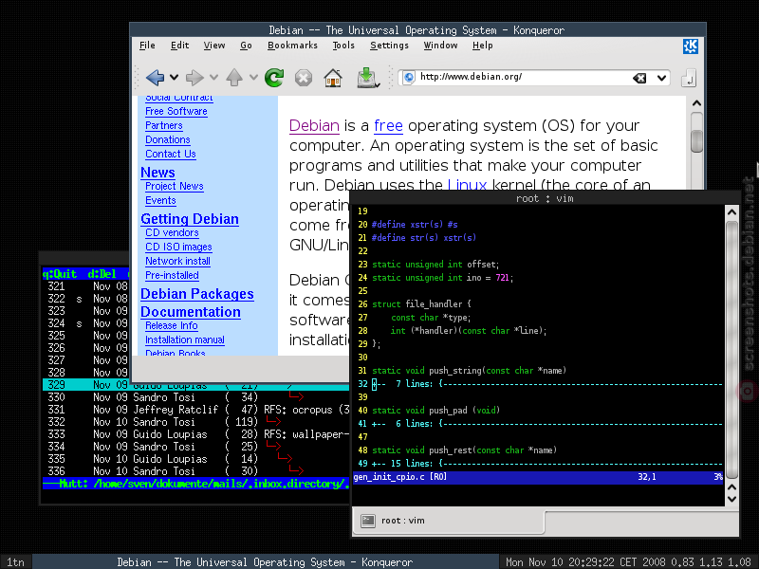
Task: Open the Documentation heading link
Action: (x=191, y=312)
